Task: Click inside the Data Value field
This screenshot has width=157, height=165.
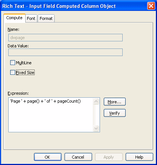Action: tap(65, 52)
